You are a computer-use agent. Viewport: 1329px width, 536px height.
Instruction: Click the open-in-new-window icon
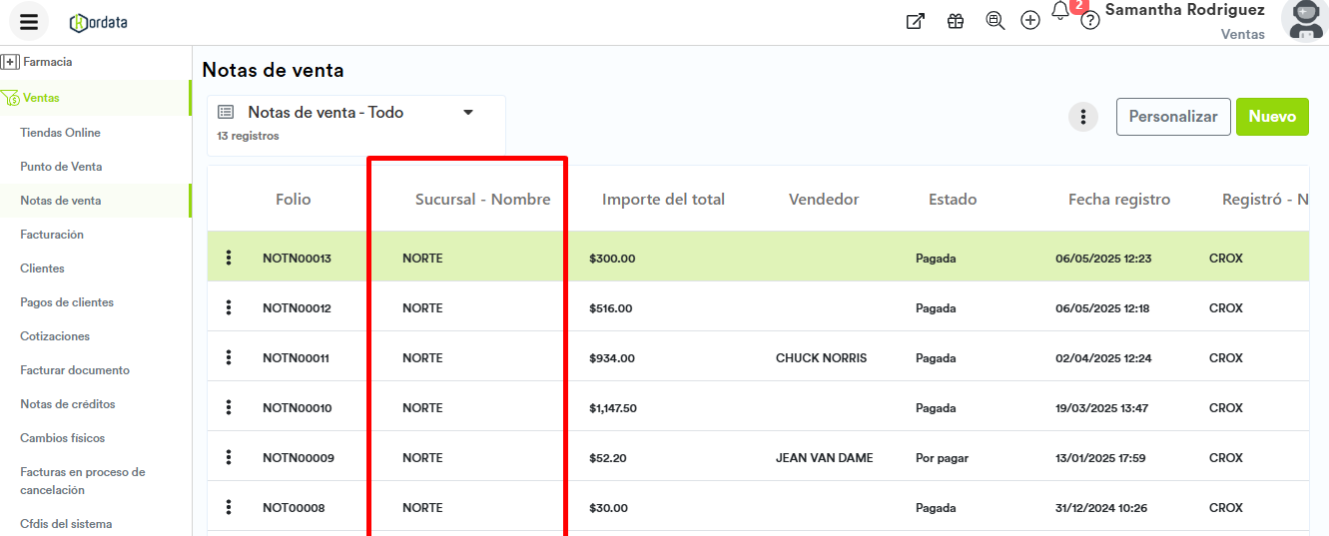click(915, 21)
